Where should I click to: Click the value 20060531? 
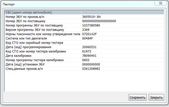coord(89,47)
